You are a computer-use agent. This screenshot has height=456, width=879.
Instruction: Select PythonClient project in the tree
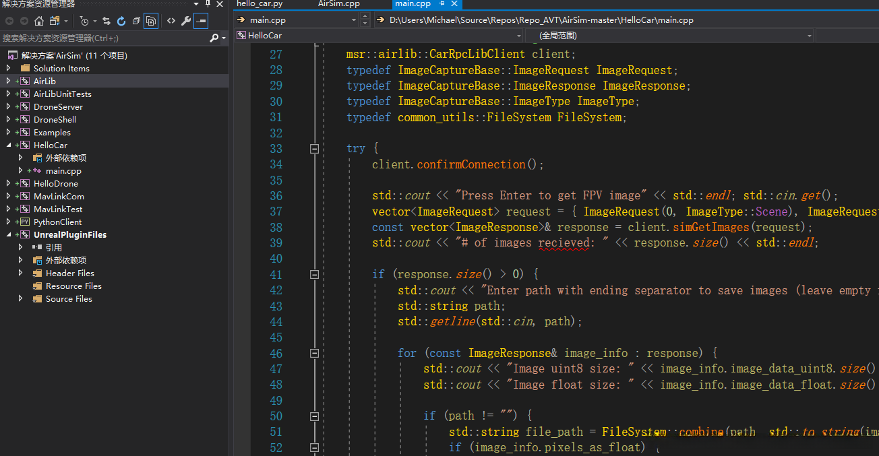[57, 222]
